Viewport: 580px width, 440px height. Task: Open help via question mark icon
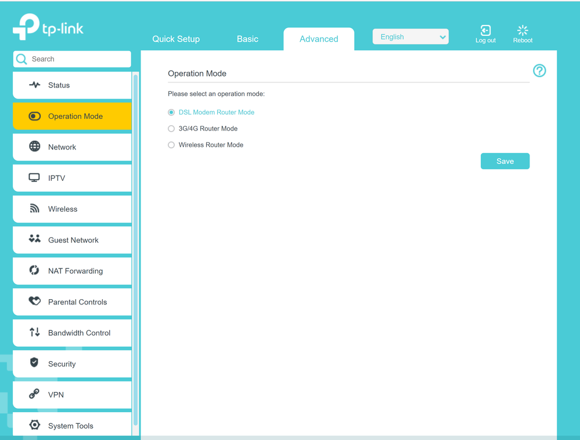tap(539, 71)
